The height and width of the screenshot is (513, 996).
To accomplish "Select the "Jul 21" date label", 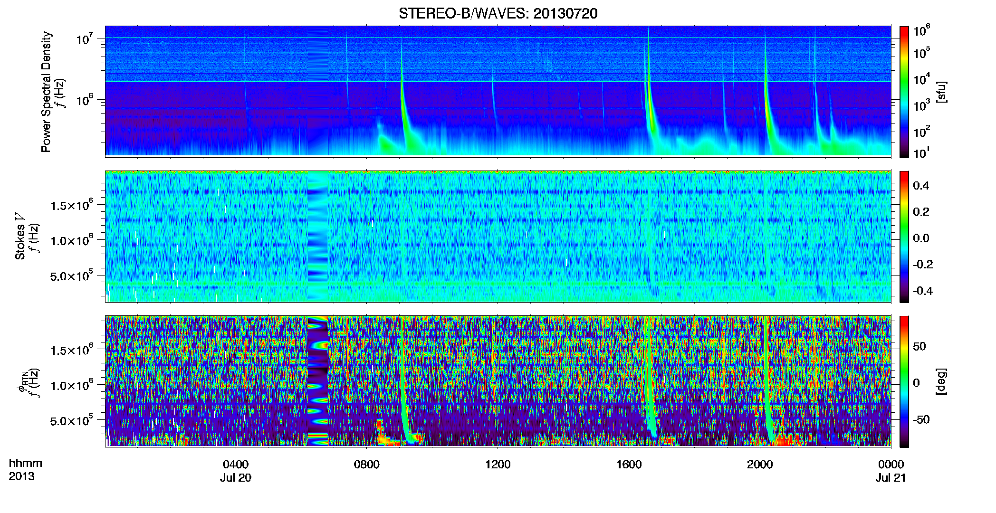I will pos(891,477).
